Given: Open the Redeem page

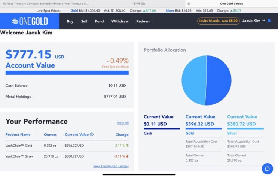Looking at the screenshot, I should (x=143, y=21).
